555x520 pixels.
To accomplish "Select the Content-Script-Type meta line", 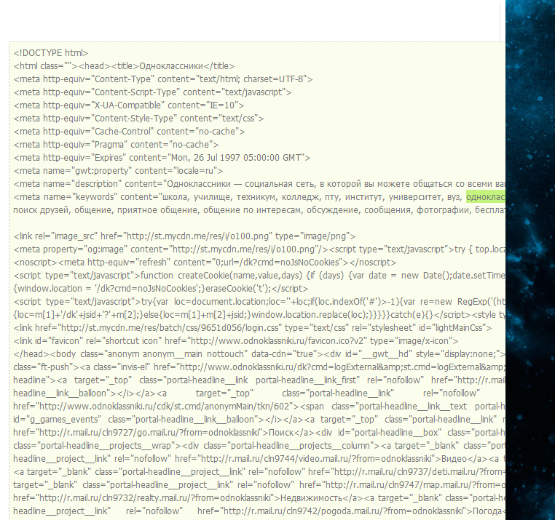I will click(x=152, y=92).
